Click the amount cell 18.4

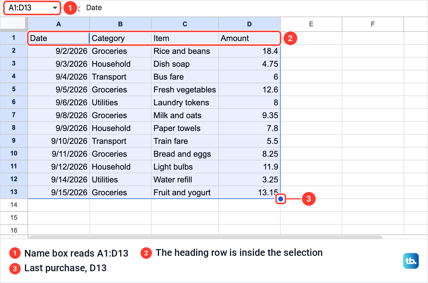[x=250, y=51]
